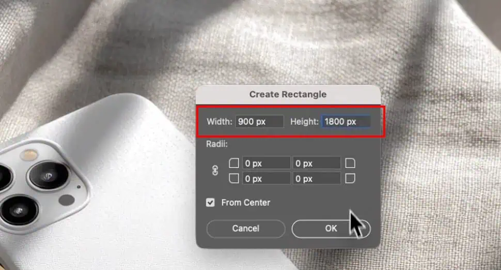Viewport: 501px width, 270px height.
Task: Click the Height label
Action: point(305,122)
